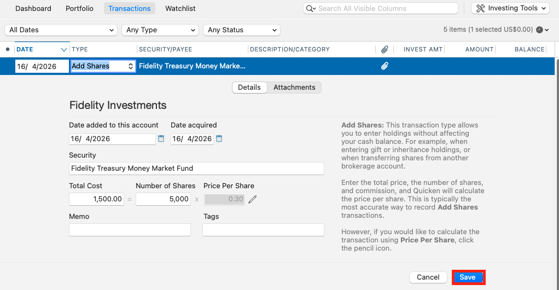
Task: Select the Transactions tab
Action: point(130,8)
